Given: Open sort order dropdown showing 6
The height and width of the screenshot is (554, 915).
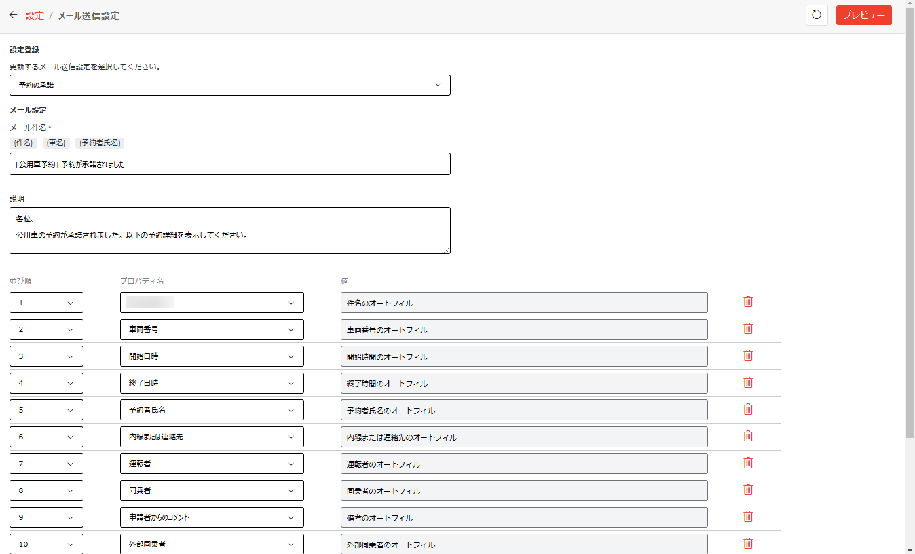Looking at the screenshot, I should pyautogui.click(x=47, y=437).
